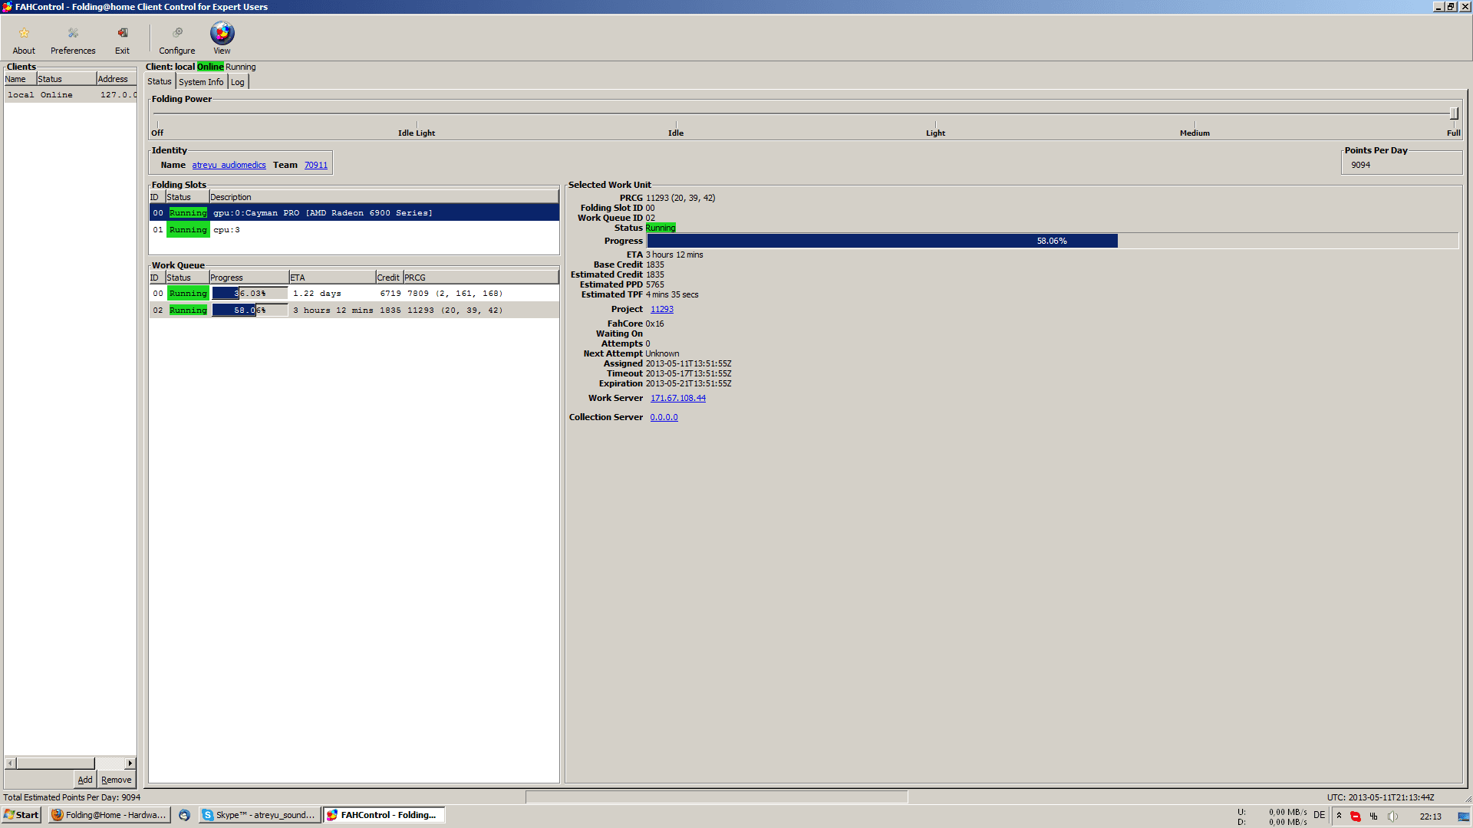Viewport: 1473px width, 828px height.
Task: Open team 70911 link
Action: point(315,165)
